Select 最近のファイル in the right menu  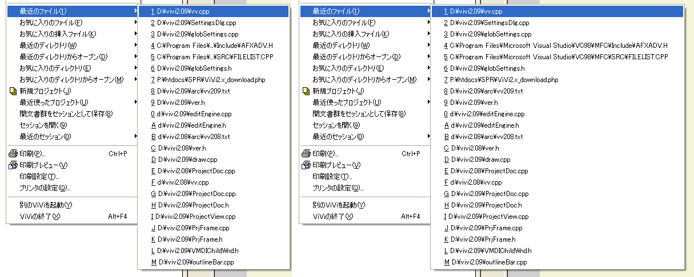tap(366, 11)
